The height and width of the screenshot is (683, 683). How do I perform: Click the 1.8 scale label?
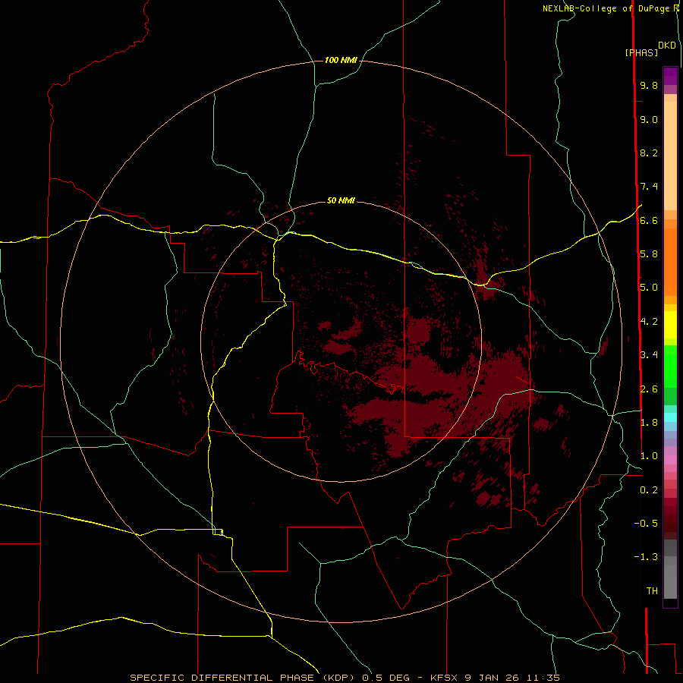pyautogui.click(x=649, y=423)
